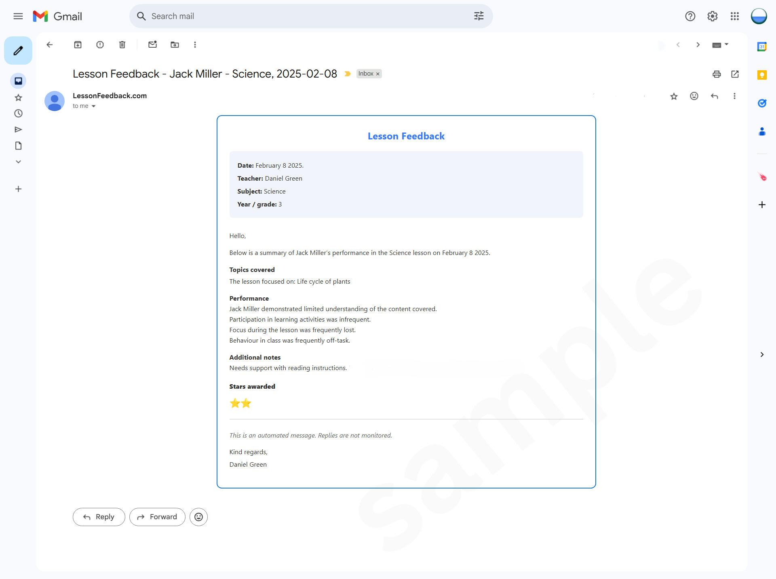Open the email in a new window
Screen dimensions: 776x579
(735, 74)
